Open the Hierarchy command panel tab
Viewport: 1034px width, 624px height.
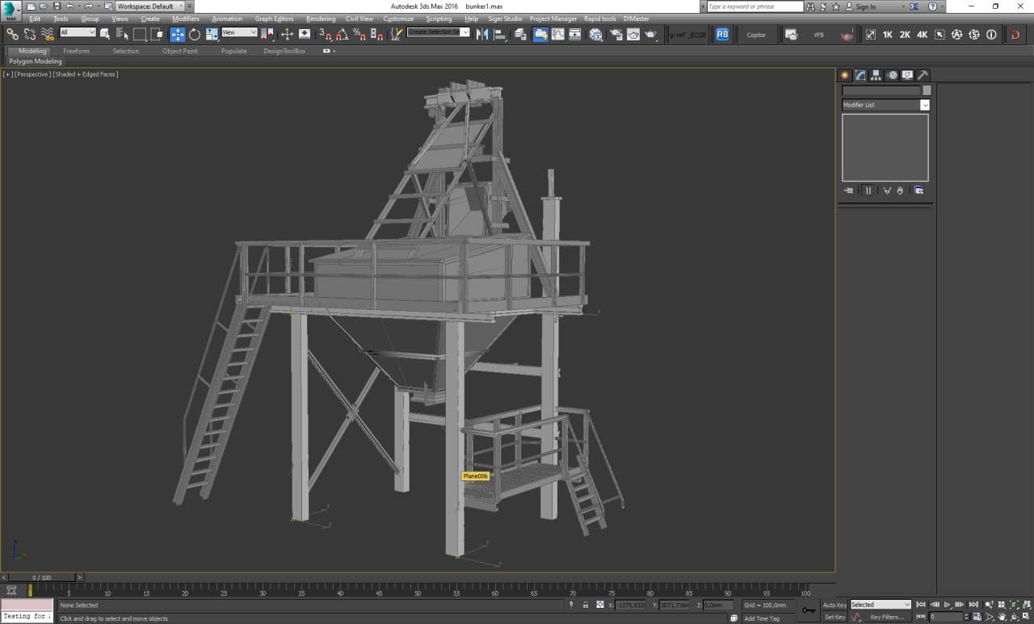(x=876, y=75)
